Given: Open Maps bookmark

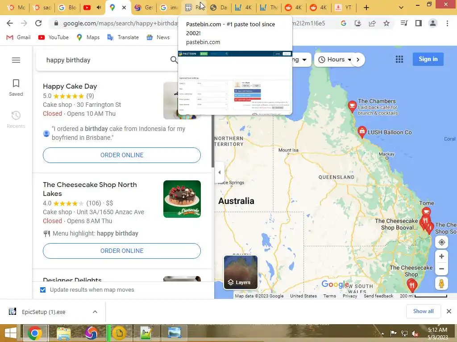Looking at the screenshot, I should tap(88, 37).
